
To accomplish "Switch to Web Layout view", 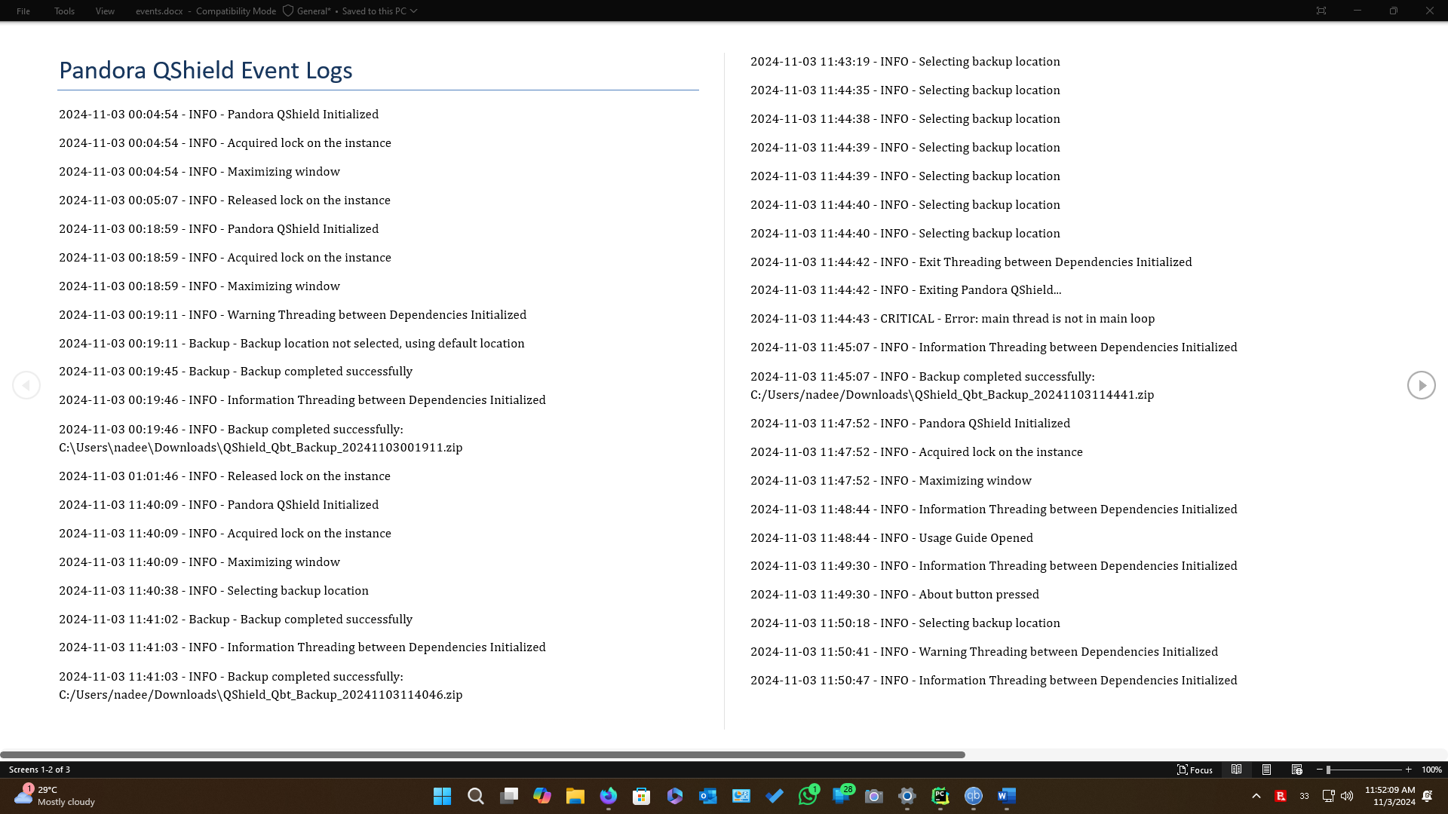I will (x=1297, y=770).
